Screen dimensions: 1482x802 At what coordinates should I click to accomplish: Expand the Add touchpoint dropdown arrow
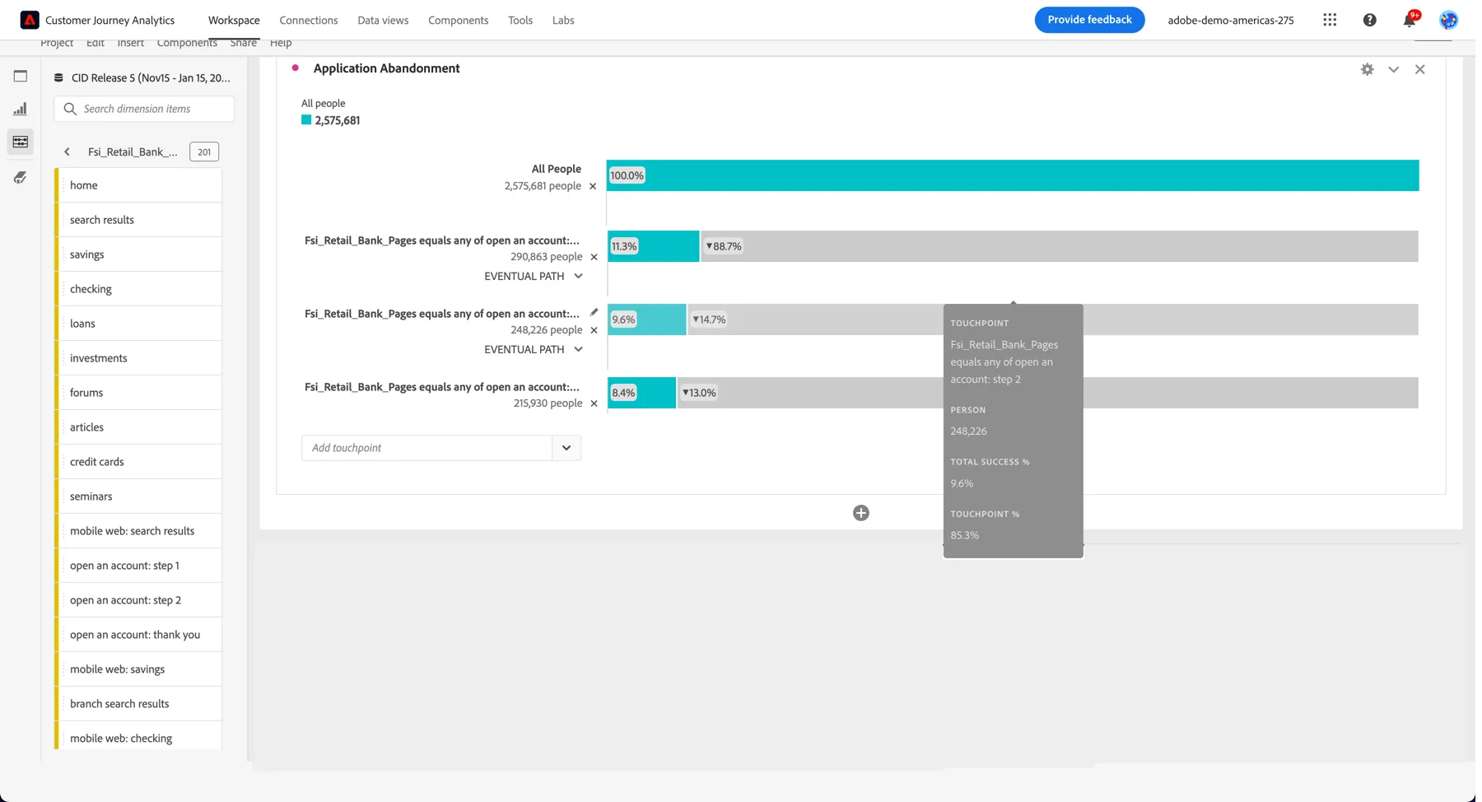[x=566, y=448]
